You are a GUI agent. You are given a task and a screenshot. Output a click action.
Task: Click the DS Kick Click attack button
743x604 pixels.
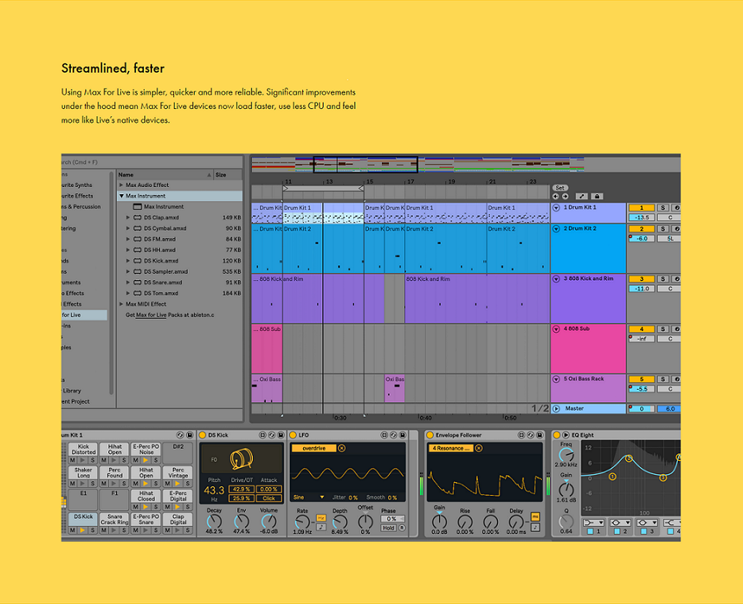269,498
